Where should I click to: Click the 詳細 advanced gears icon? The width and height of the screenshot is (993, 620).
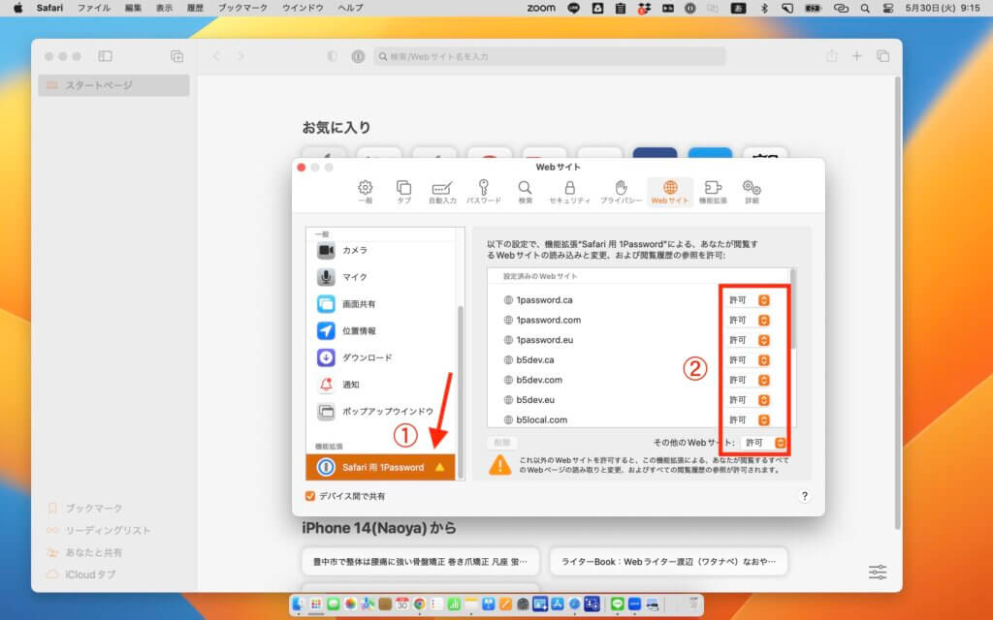tap(752, 187)
